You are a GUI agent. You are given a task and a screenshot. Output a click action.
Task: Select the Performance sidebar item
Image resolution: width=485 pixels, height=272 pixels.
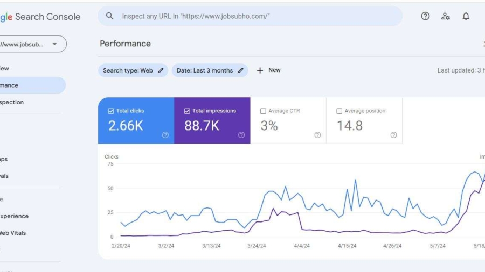(32, 85)
